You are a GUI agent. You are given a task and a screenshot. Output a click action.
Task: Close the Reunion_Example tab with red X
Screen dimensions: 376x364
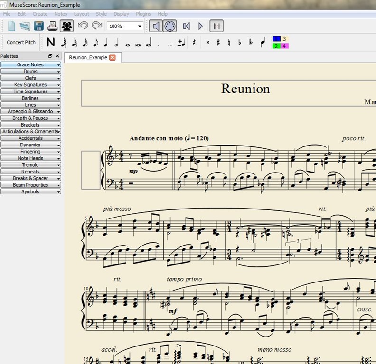pyautogui.click(x=113, y=58)
